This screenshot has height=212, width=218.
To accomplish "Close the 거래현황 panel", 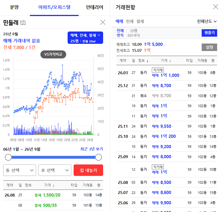I will pyautogui.click(x=215, y=7).
